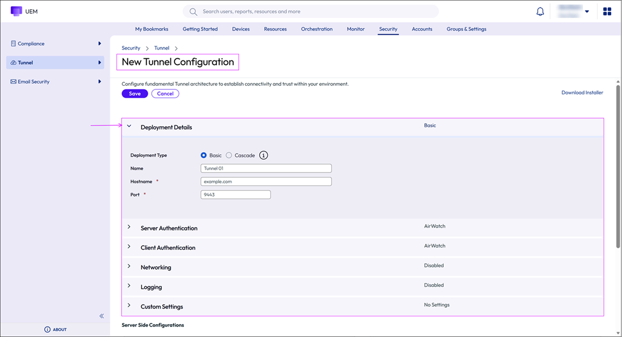This screenshot has width=622, height=337.
Task: Click the No Settings status text
Action: point(437,305)
